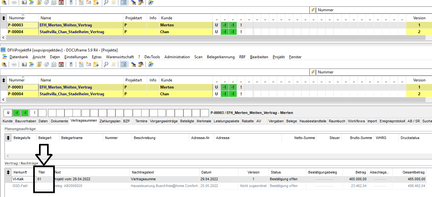The image size is (432, 197).
Task: Click stacked documents icon in toolbar under menu bar
Action: click(x=54, y=64)
